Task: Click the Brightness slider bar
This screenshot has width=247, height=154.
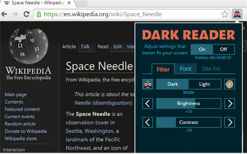Action: coord(189,103)
